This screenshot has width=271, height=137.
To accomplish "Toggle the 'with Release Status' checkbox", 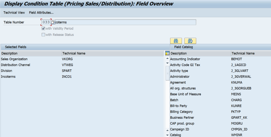I will (43, 35).
